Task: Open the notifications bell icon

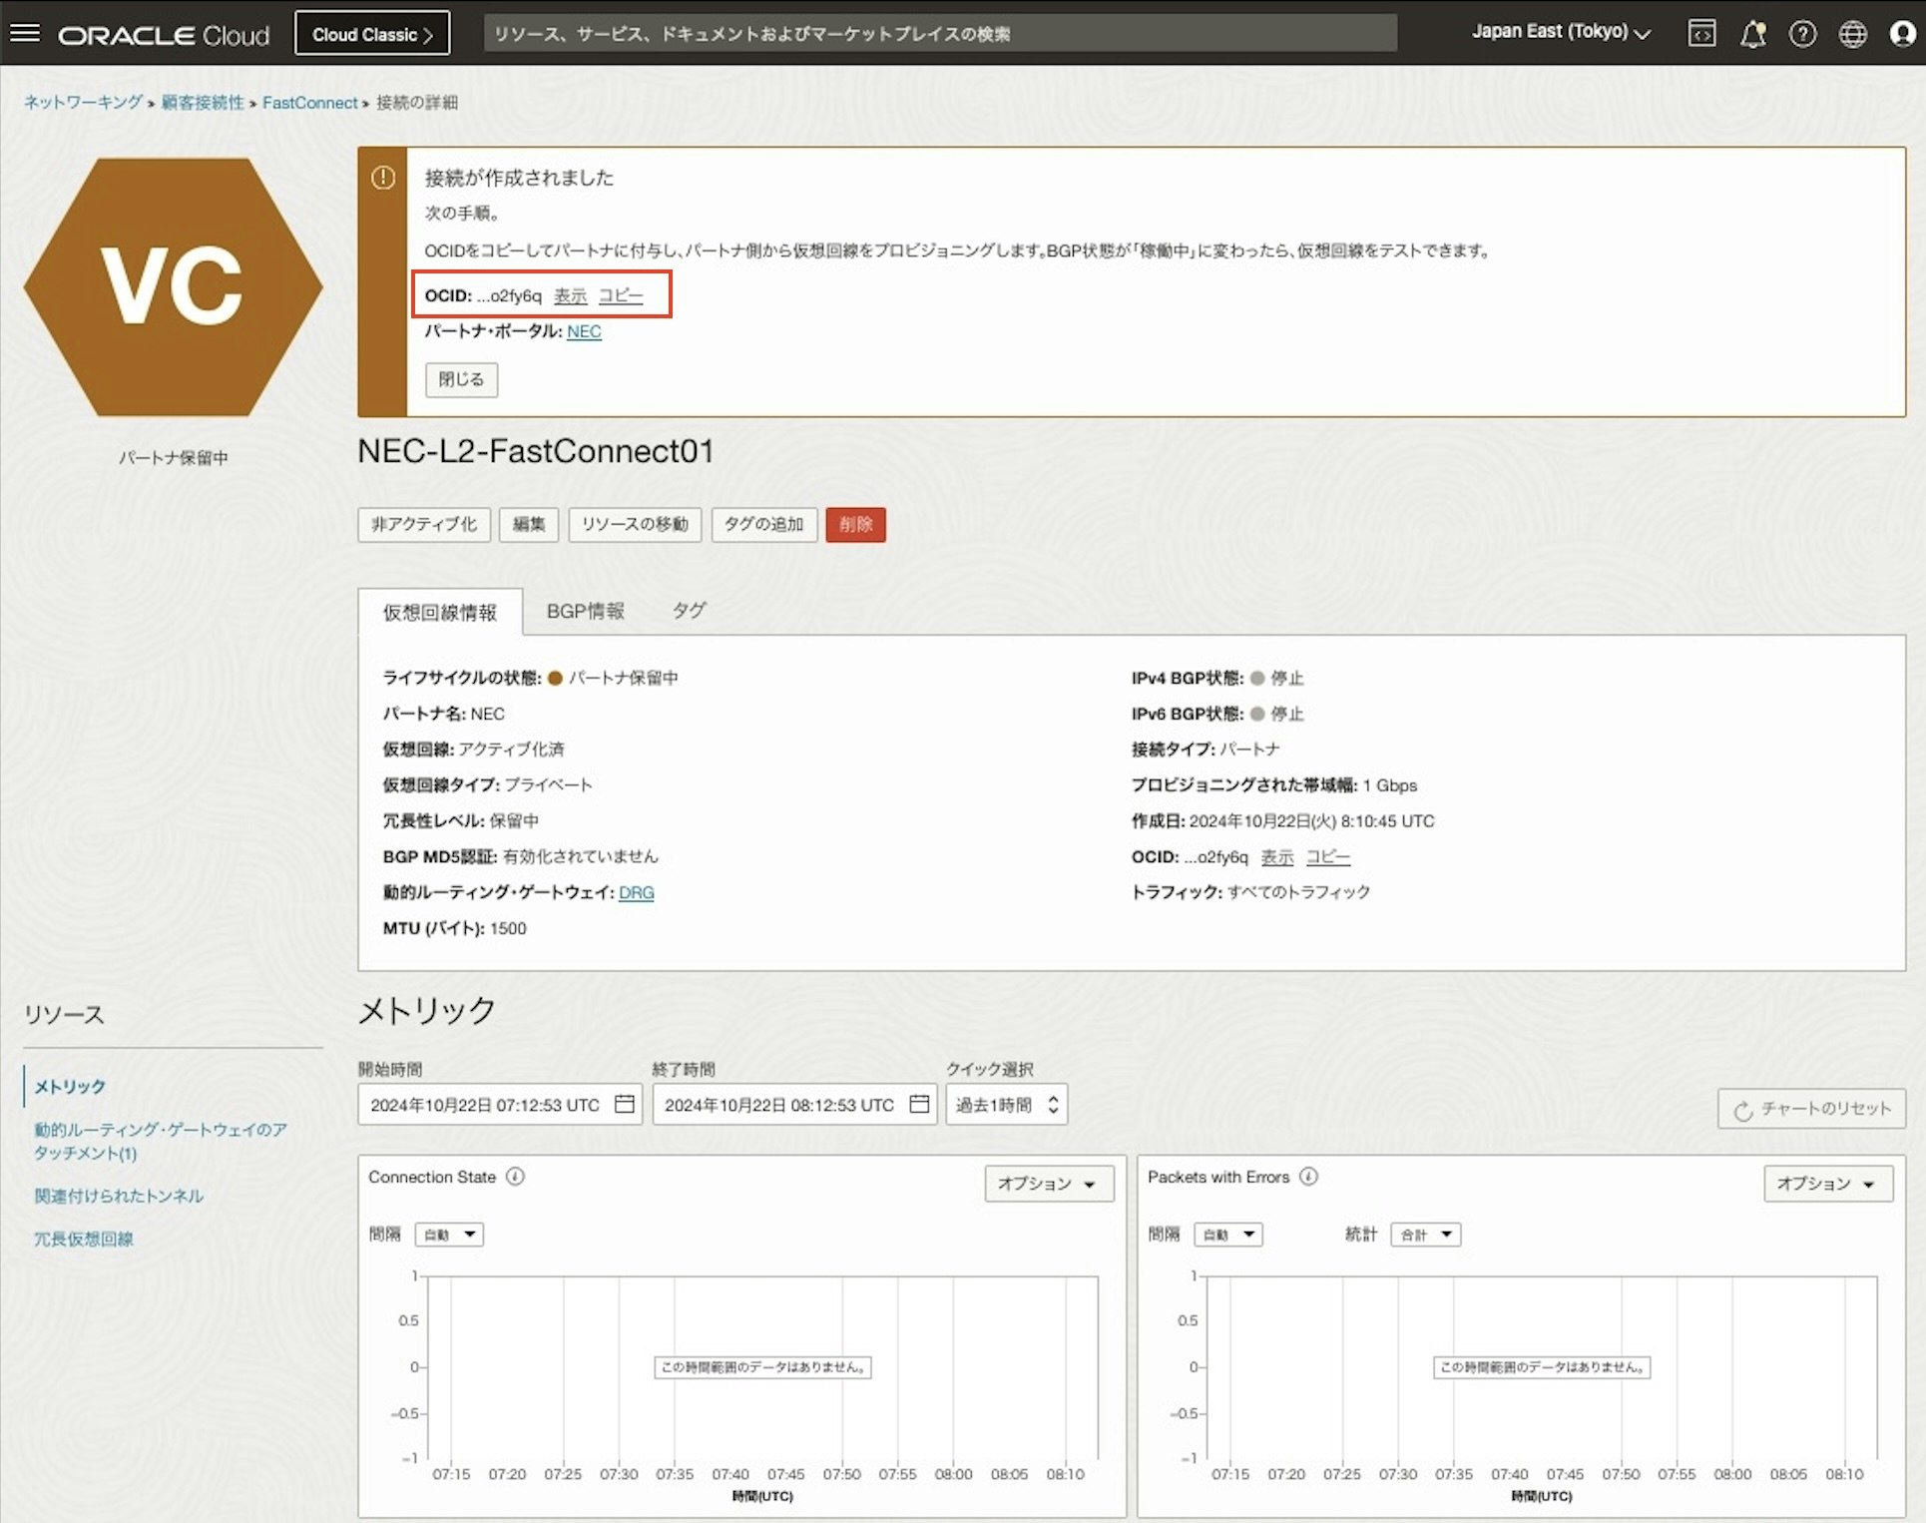Action: pos(1752,34)
